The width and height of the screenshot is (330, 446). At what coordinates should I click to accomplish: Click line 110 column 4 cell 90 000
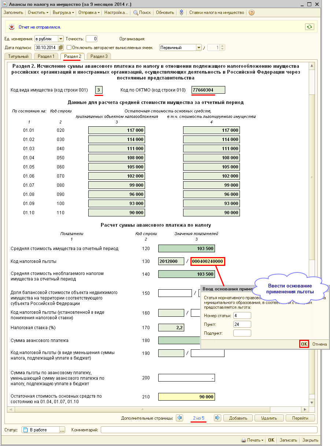pos(212,213)
